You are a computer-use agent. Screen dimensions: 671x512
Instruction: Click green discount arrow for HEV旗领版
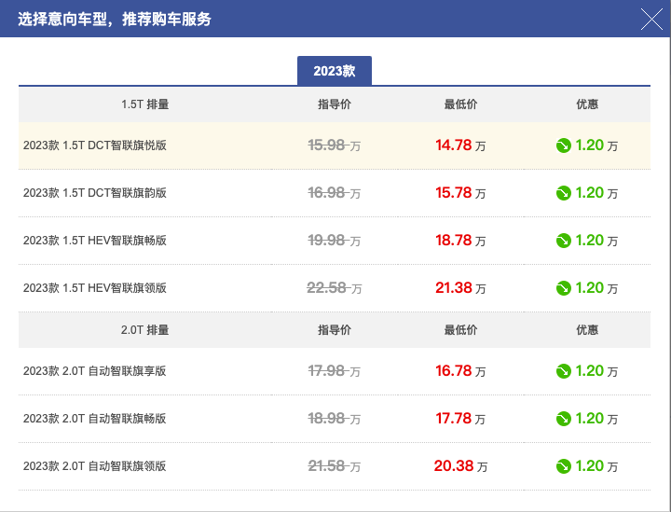tap(564, 288)
